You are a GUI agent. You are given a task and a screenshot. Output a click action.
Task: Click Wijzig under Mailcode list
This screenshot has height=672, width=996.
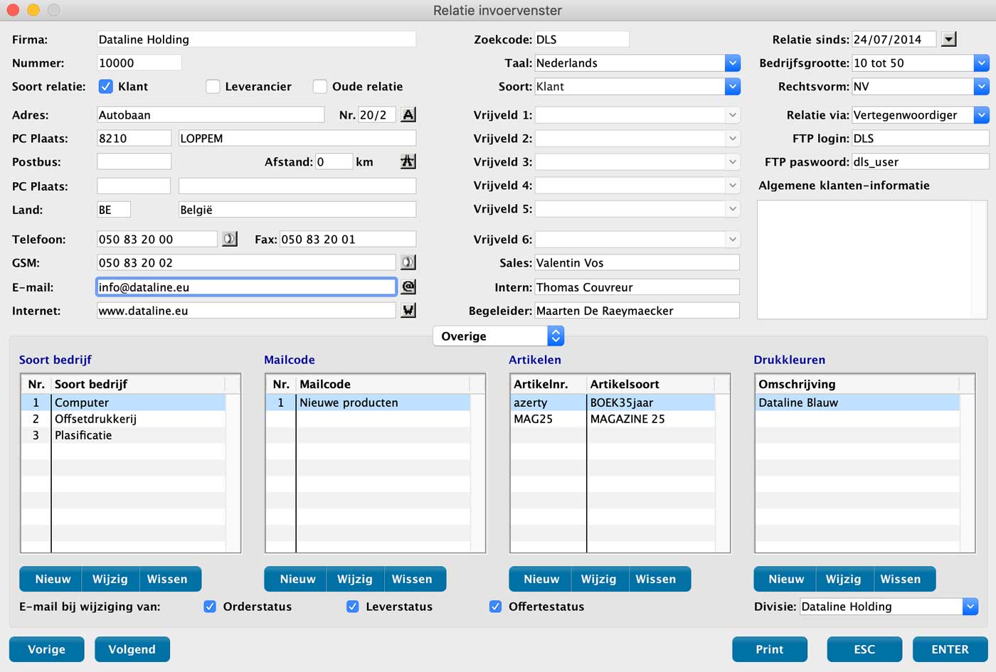click(355, 579)
